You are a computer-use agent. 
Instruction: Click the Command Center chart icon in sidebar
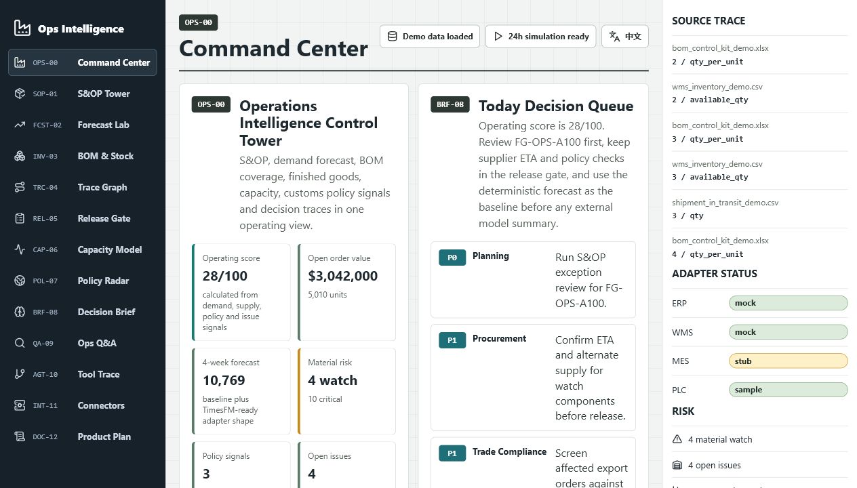point(20,62)
